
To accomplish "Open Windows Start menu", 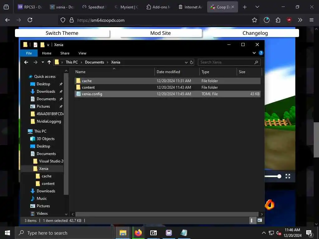I will (x=7, y=233).
